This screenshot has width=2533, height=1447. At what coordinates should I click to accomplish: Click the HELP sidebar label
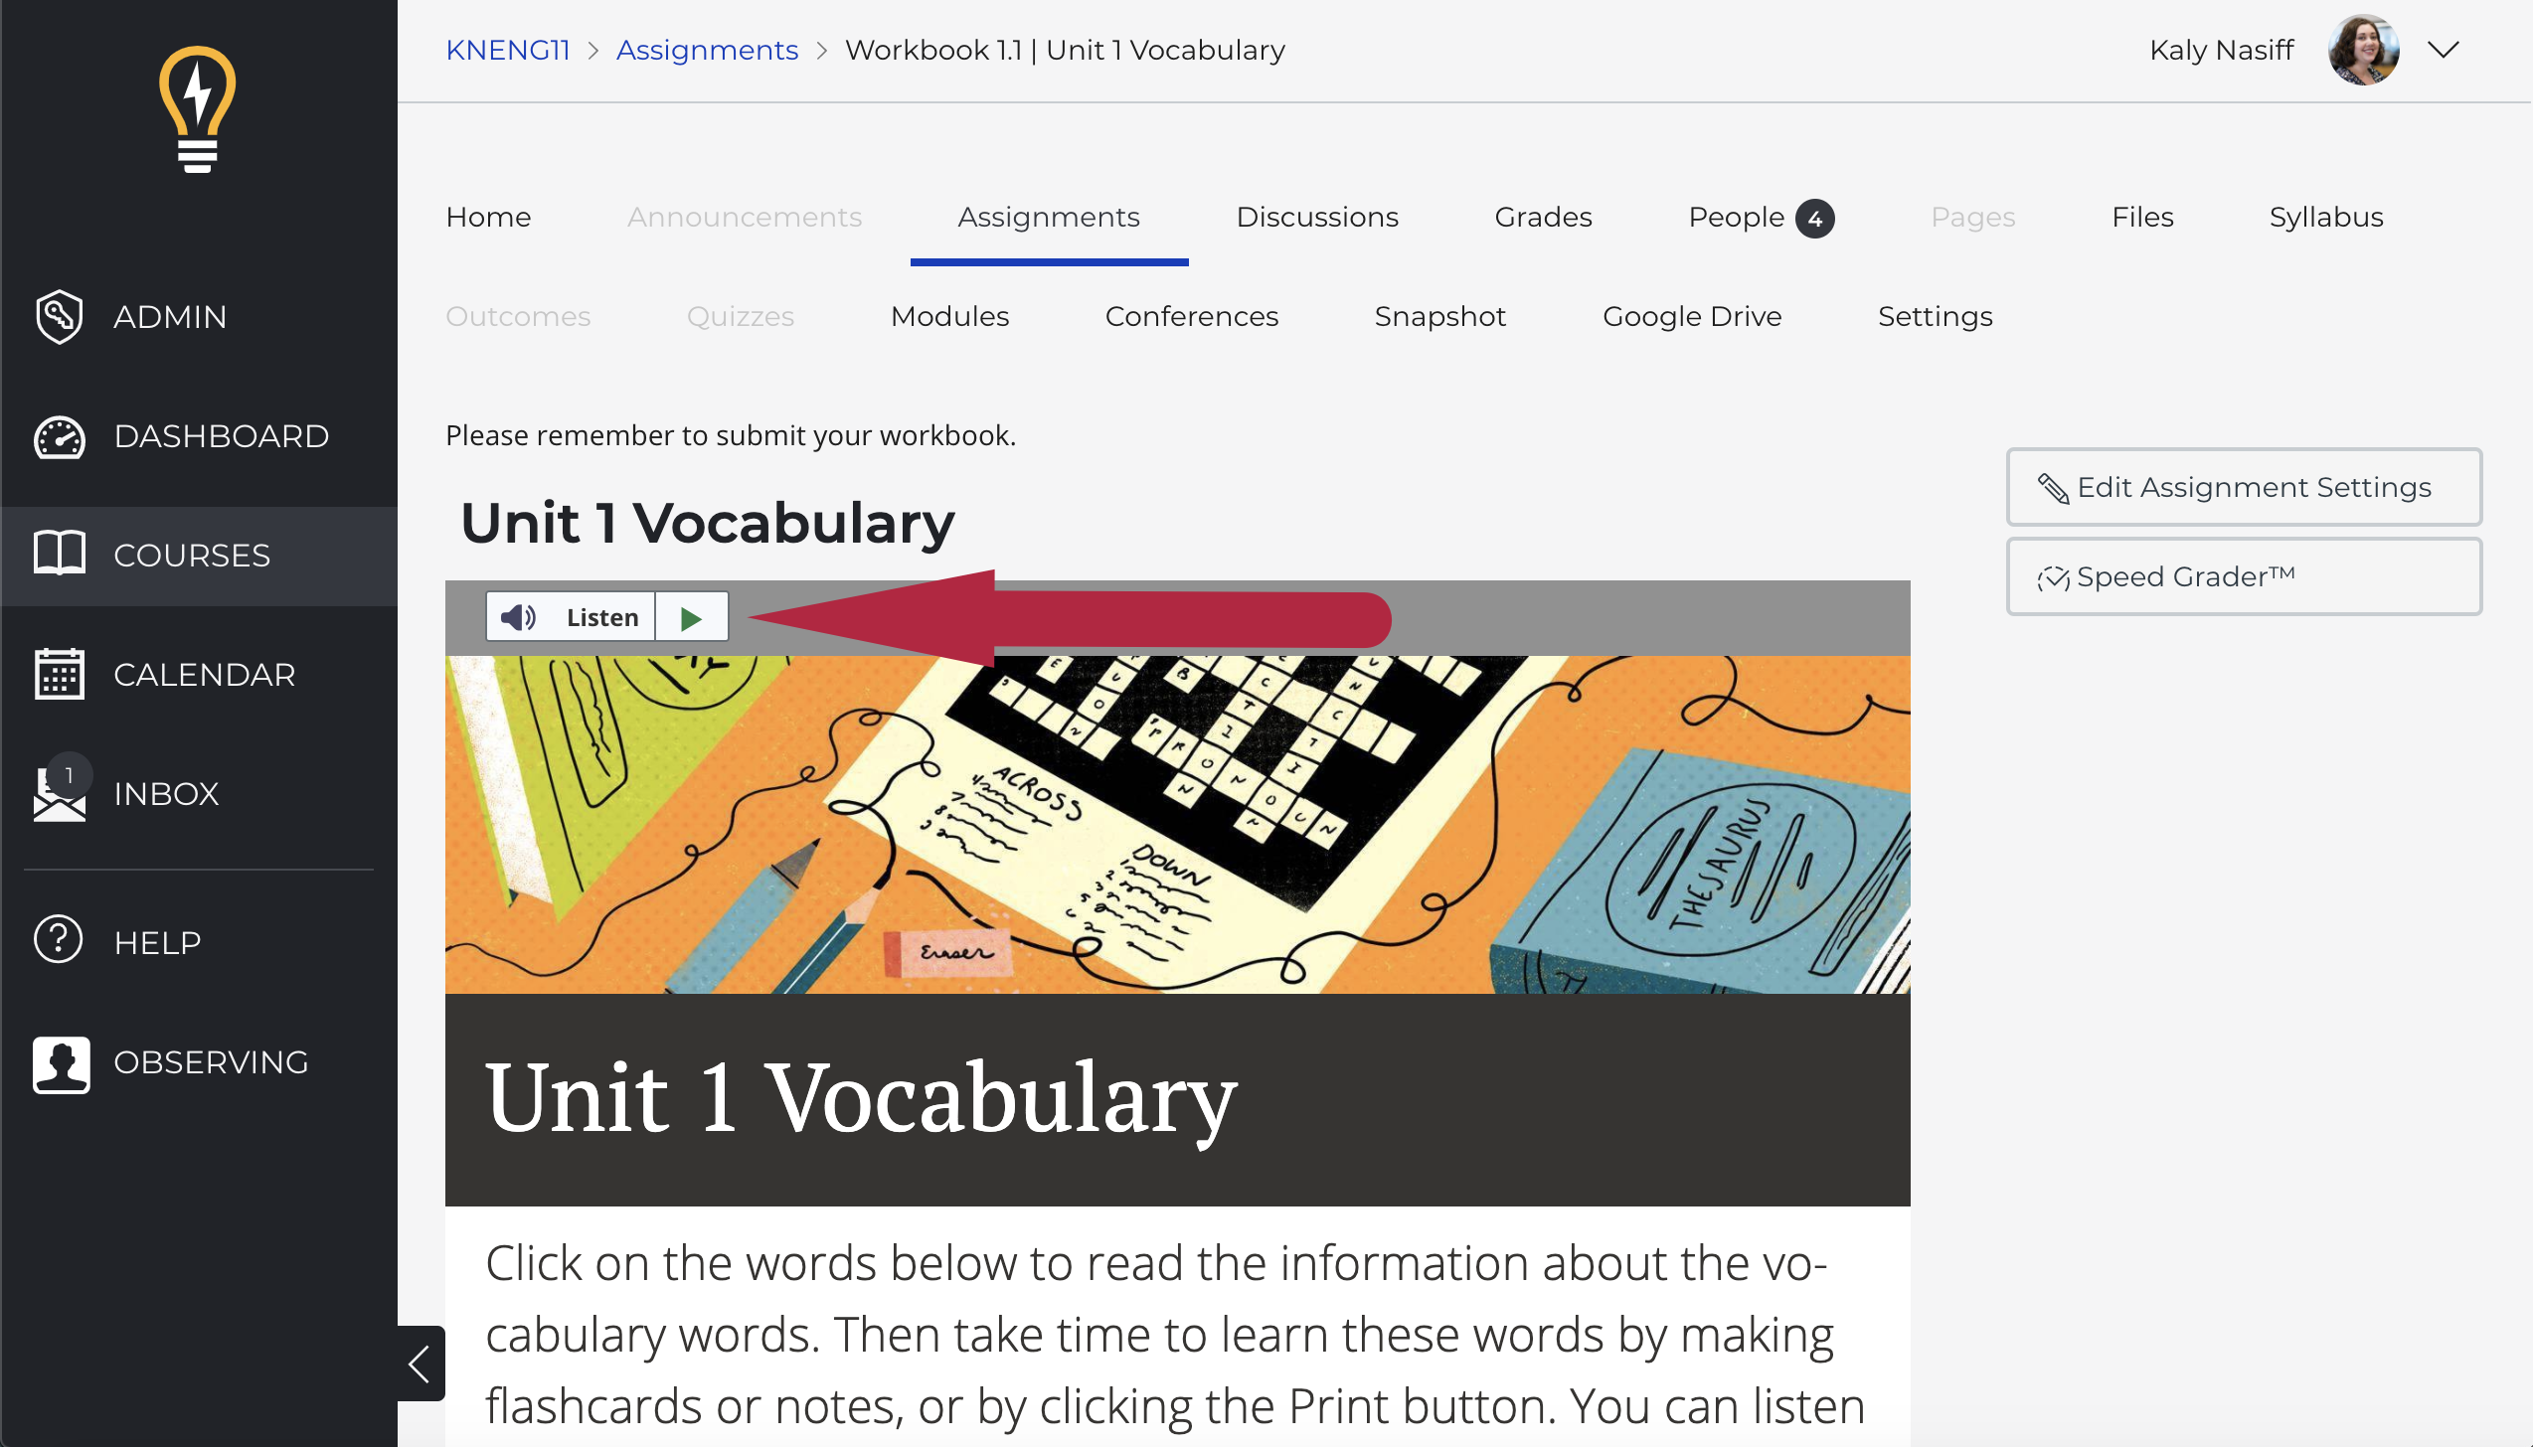[157, 943]
